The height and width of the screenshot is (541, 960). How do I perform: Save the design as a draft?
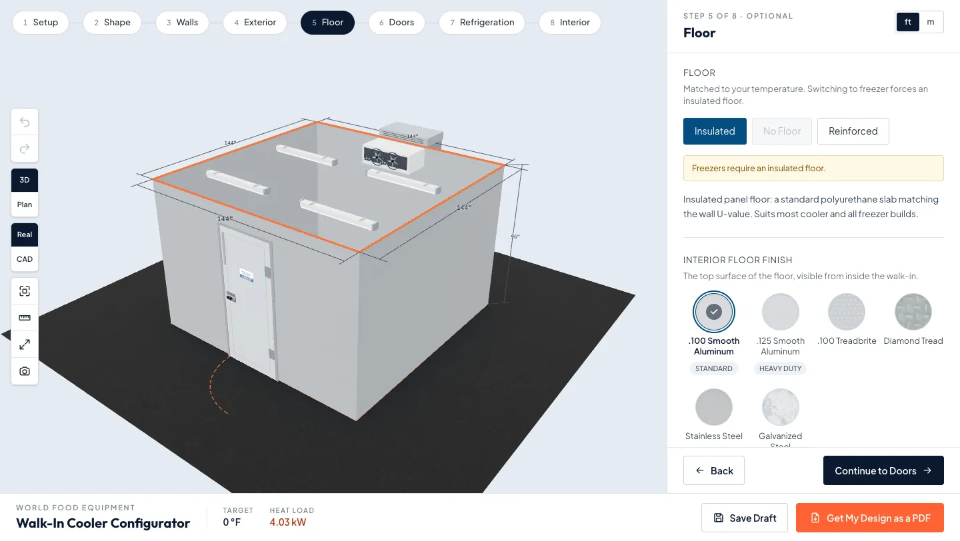(x=745, y=518)
